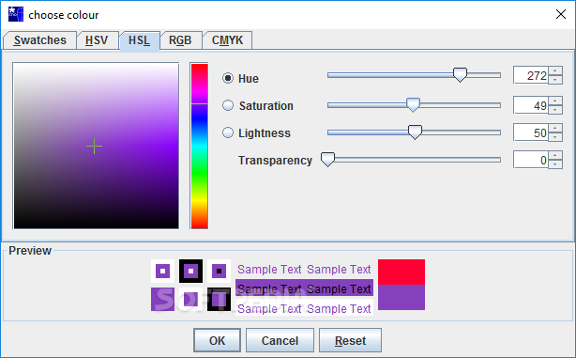
Task: Switch to the Swatches tab
Action: click(x=39, y=40)
